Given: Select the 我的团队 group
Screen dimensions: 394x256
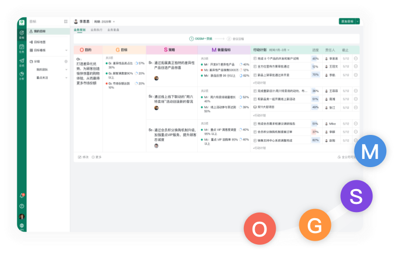Looking at the screenshot, I should click(x=42, y=69).
